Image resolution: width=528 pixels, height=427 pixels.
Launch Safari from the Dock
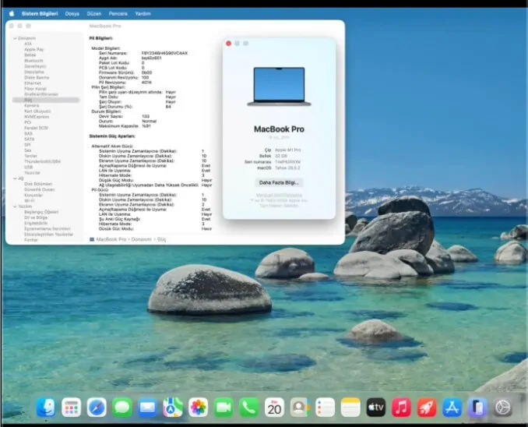tap(97, 408)
